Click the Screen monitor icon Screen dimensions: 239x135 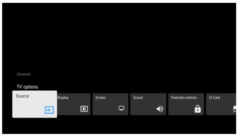[x=121, y=108]
